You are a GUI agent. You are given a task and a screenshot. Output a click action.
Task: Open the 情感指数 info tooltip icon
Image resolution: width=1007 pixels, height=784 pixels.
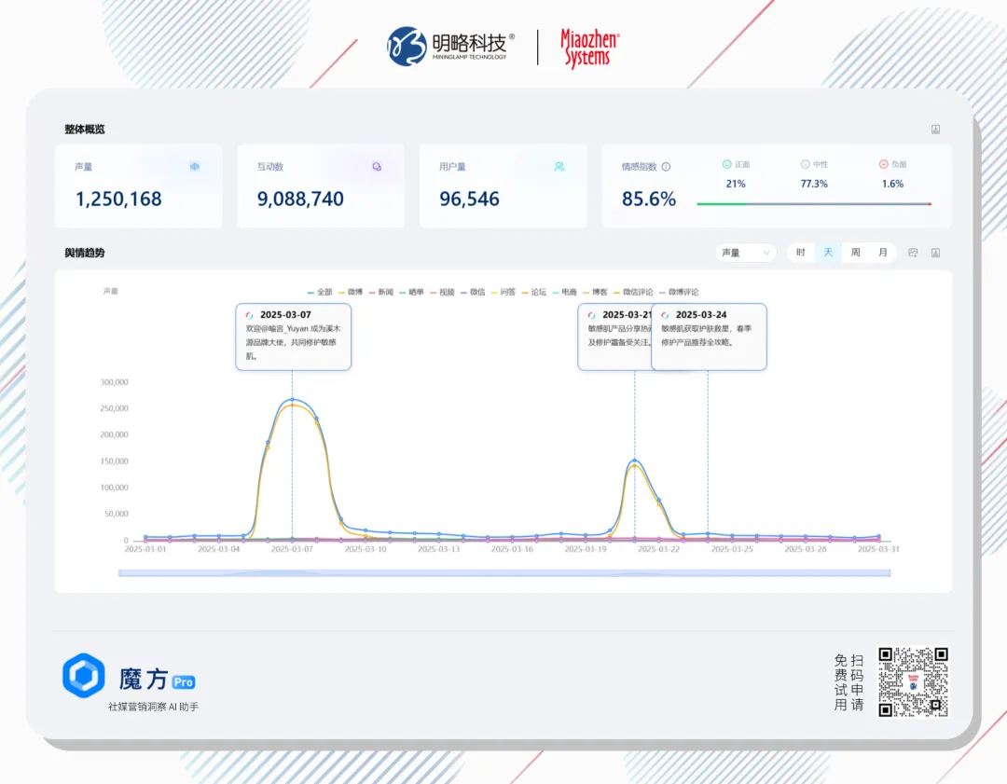coord(666,167)
